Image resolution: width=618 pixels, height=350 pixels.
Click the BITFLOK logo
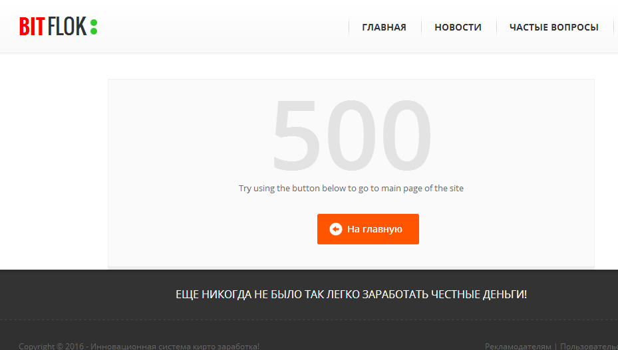[59, 27]
